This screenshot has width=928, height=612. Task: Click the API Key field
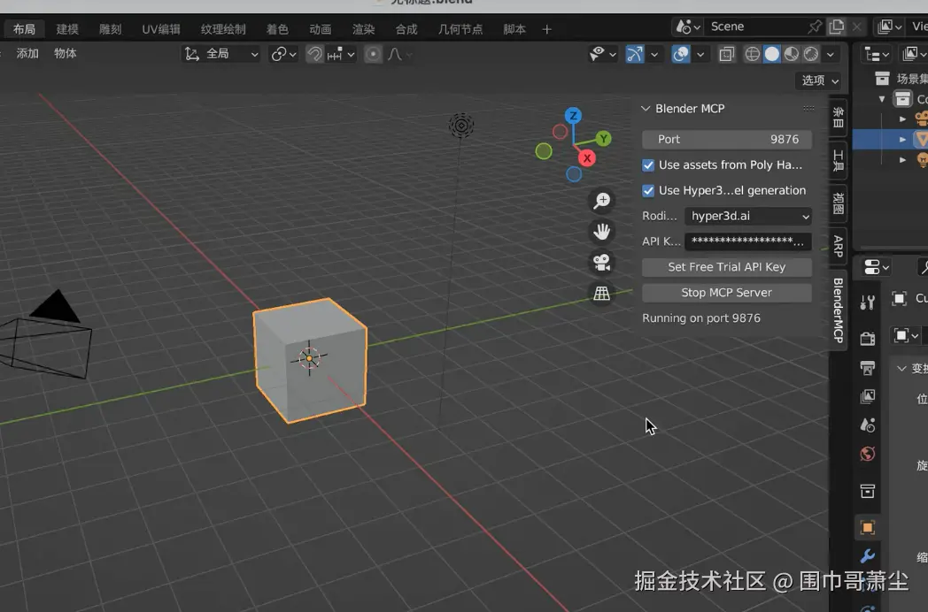tap(748, 241)
